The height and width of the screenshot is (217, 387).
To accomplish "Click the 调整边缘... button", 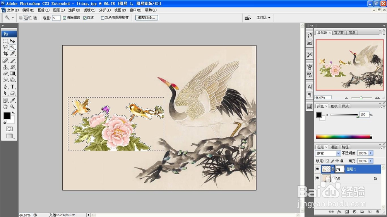I will [x=147, y=18].
